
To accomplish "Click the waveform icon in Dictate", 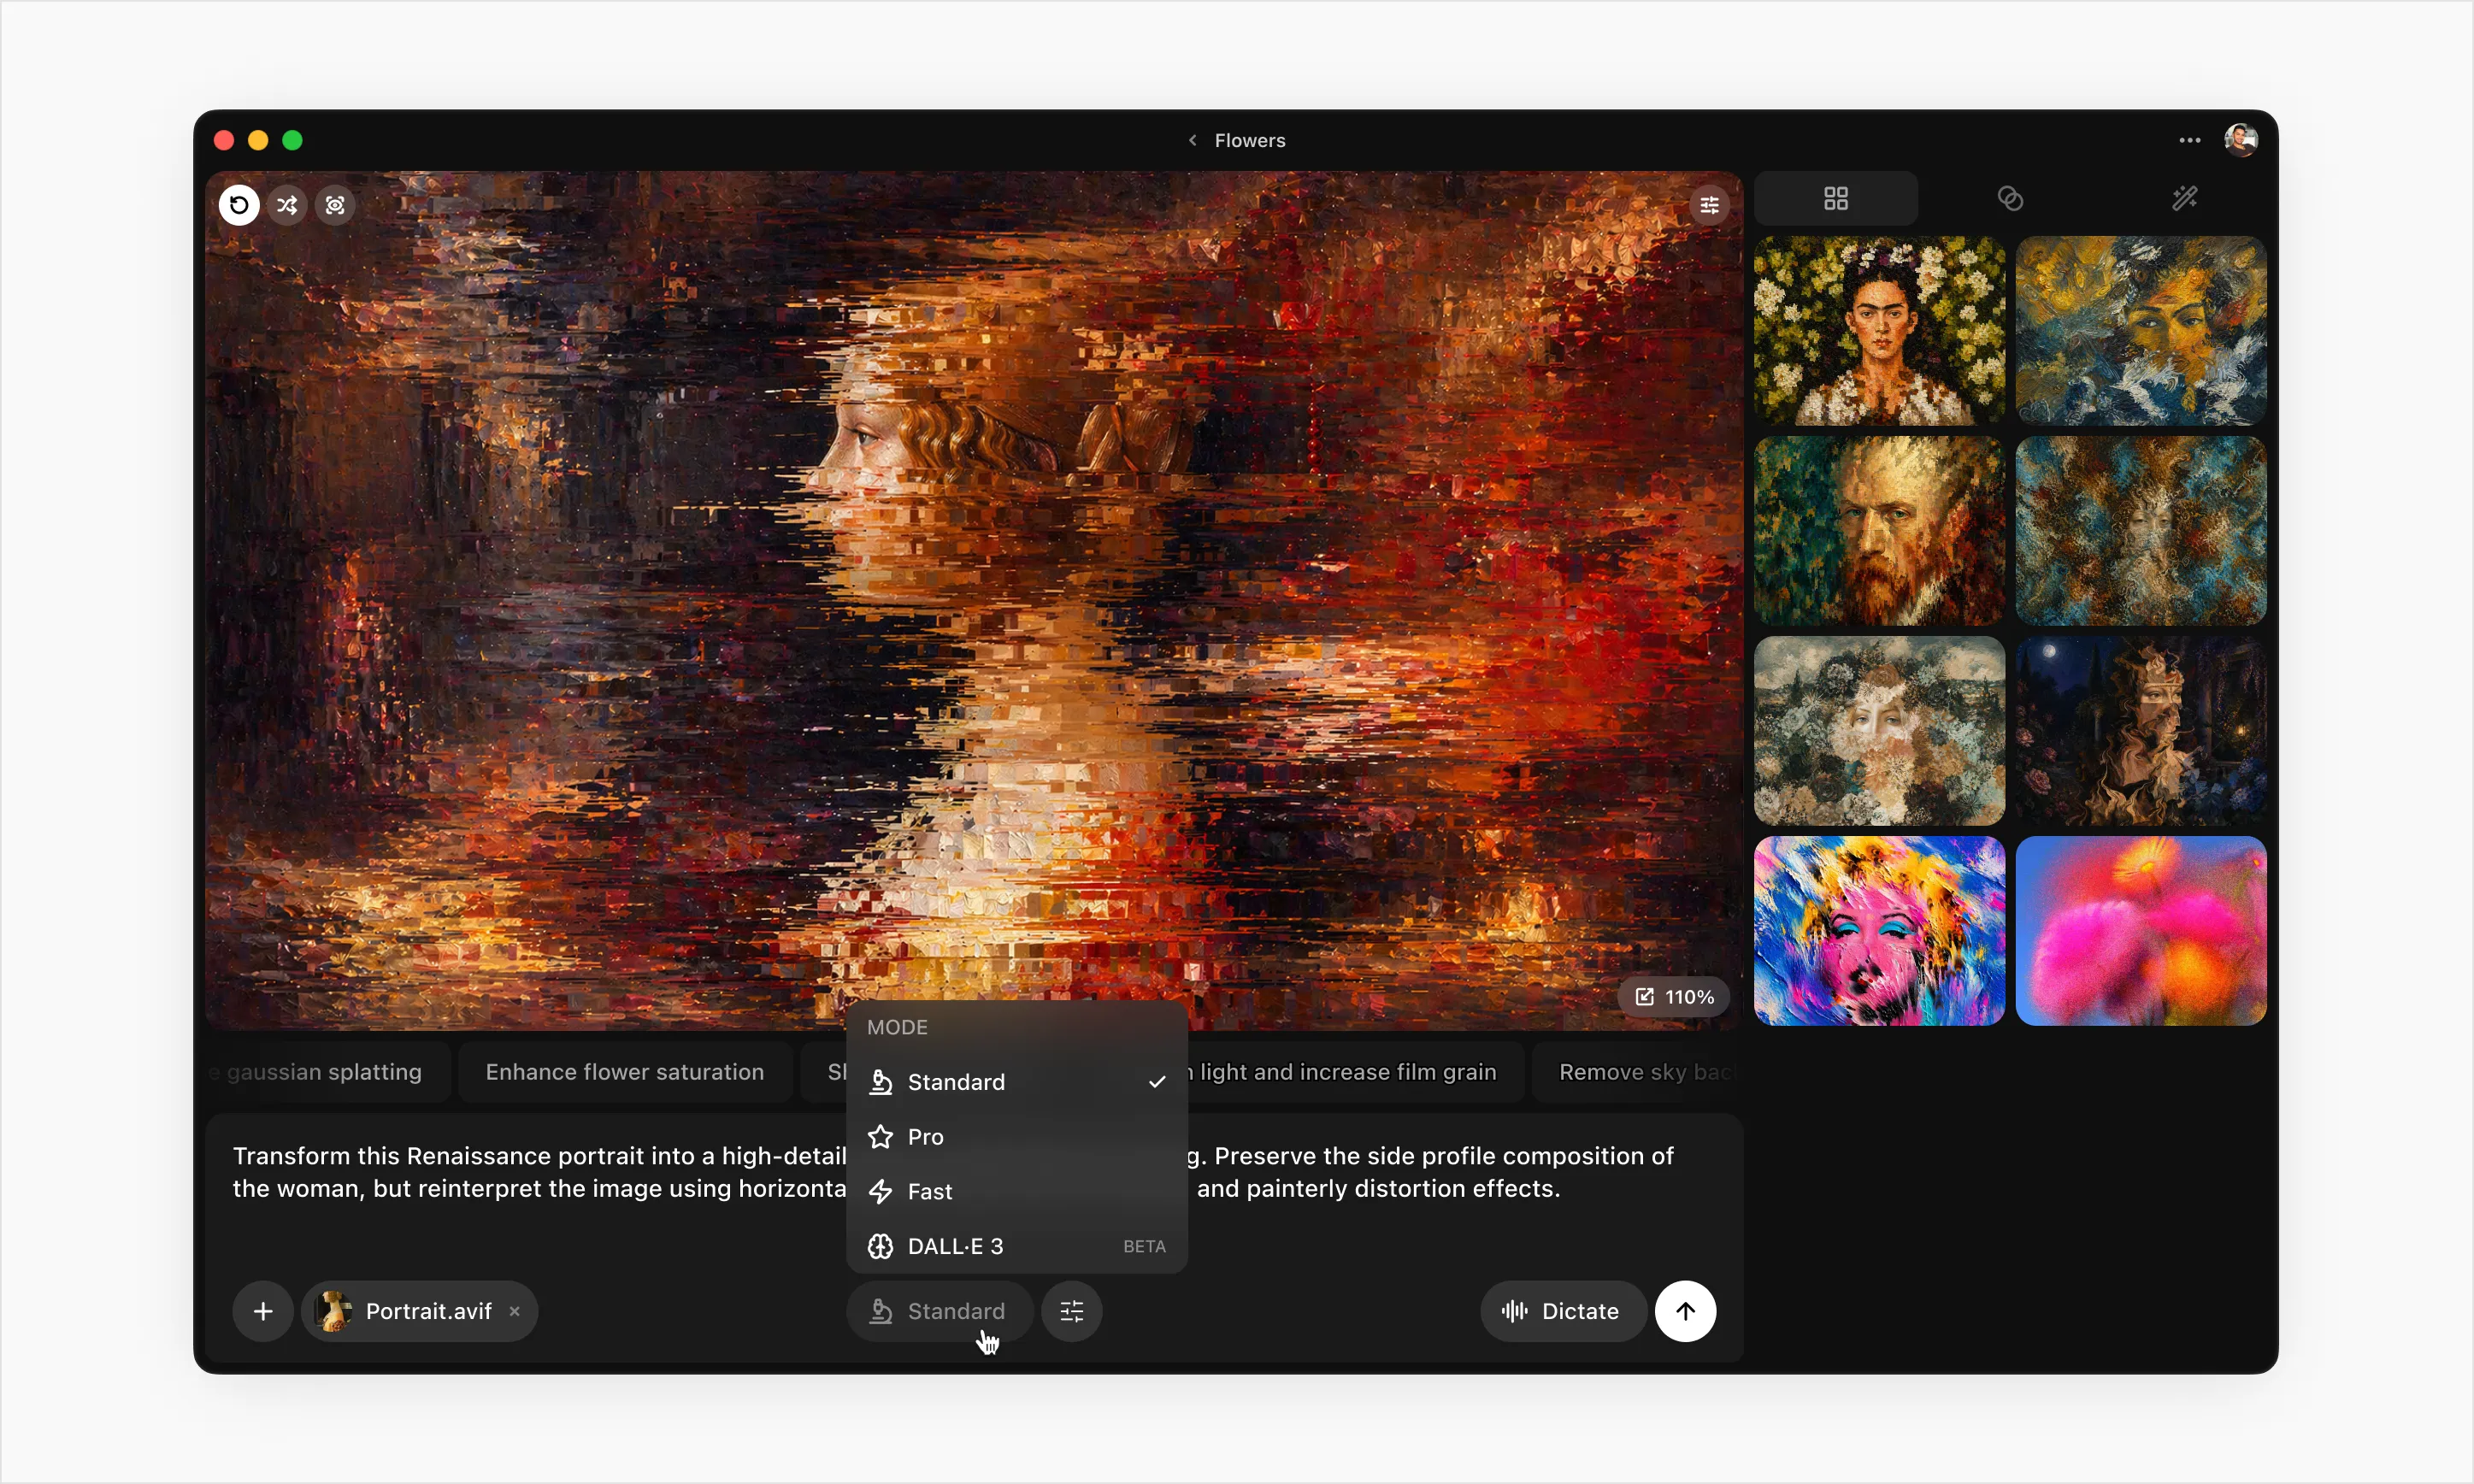I will 1515,1311.
